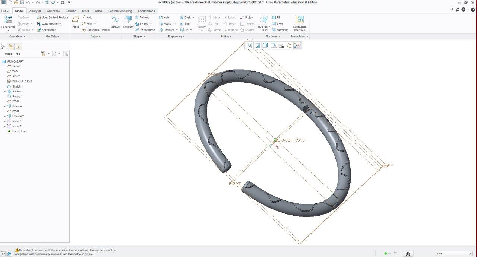The height and width of the screenshot is (257, 477).
Task: Click the Extrude tool icon
Action: coord(128,21)
